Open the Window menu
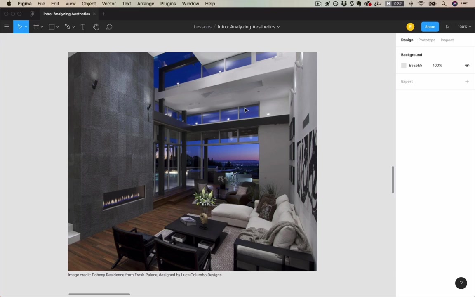 coord(190,4)
